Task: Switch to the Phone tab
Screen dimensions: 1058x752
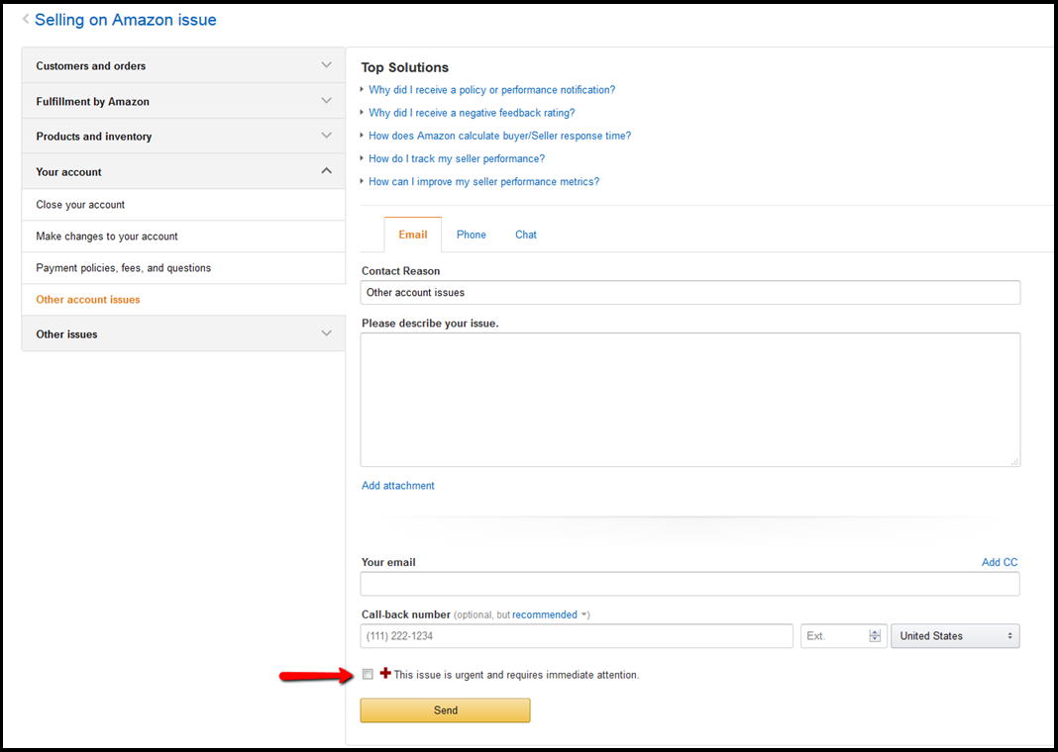Action: click(x=471, y=235)
